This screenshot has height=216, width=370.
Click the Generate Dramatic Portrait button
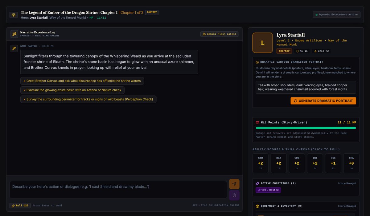click(323, 101)
